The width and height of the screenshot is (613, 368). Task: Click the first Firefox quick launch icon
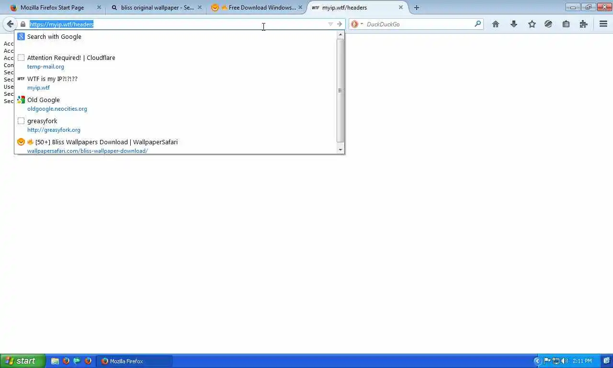66,361
